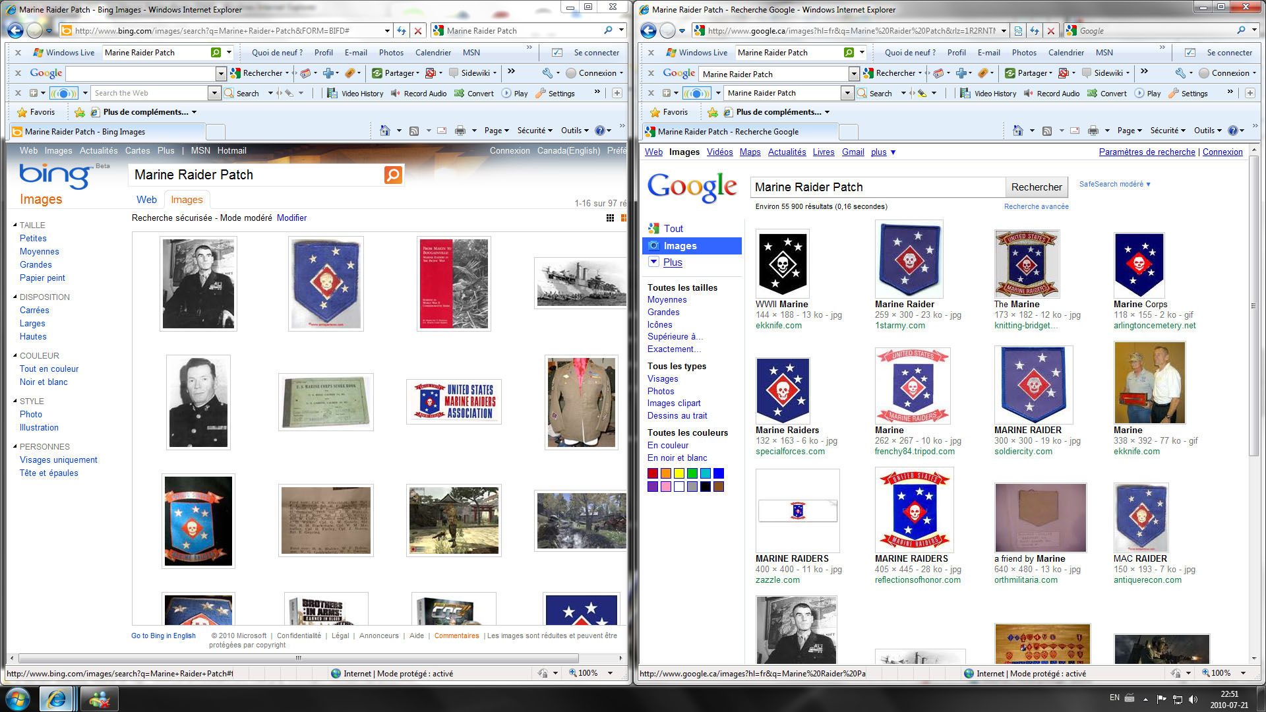
Task: Click 'Go to Bing in English' link
Action: (x=164, y=636)
